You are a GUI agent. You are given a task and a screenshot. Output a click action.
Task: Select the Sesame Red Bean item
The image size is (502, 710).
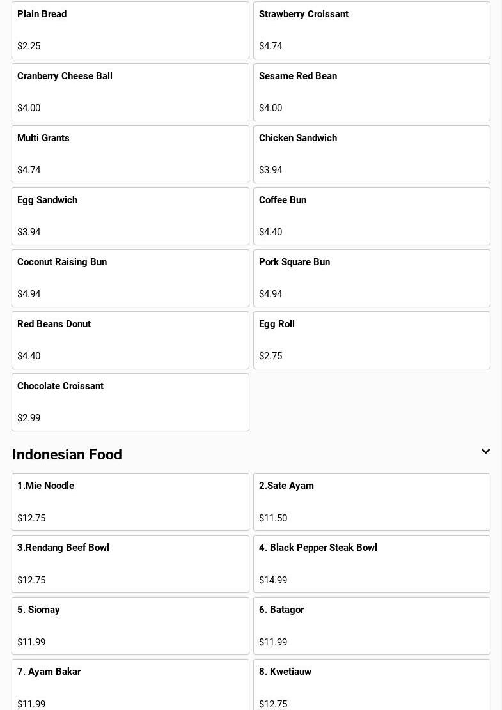(372, 92)
